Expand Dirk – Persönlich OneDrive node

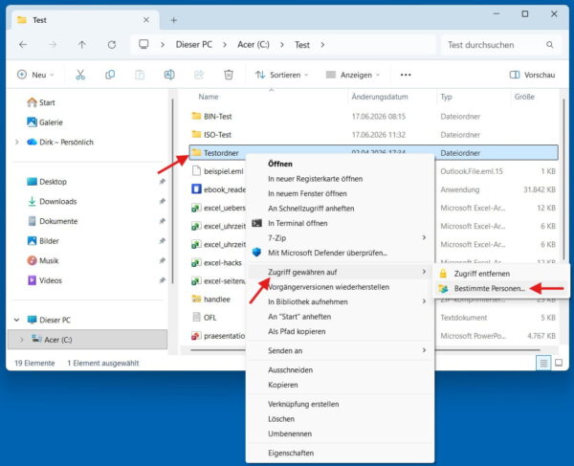[x=16, y=142]
